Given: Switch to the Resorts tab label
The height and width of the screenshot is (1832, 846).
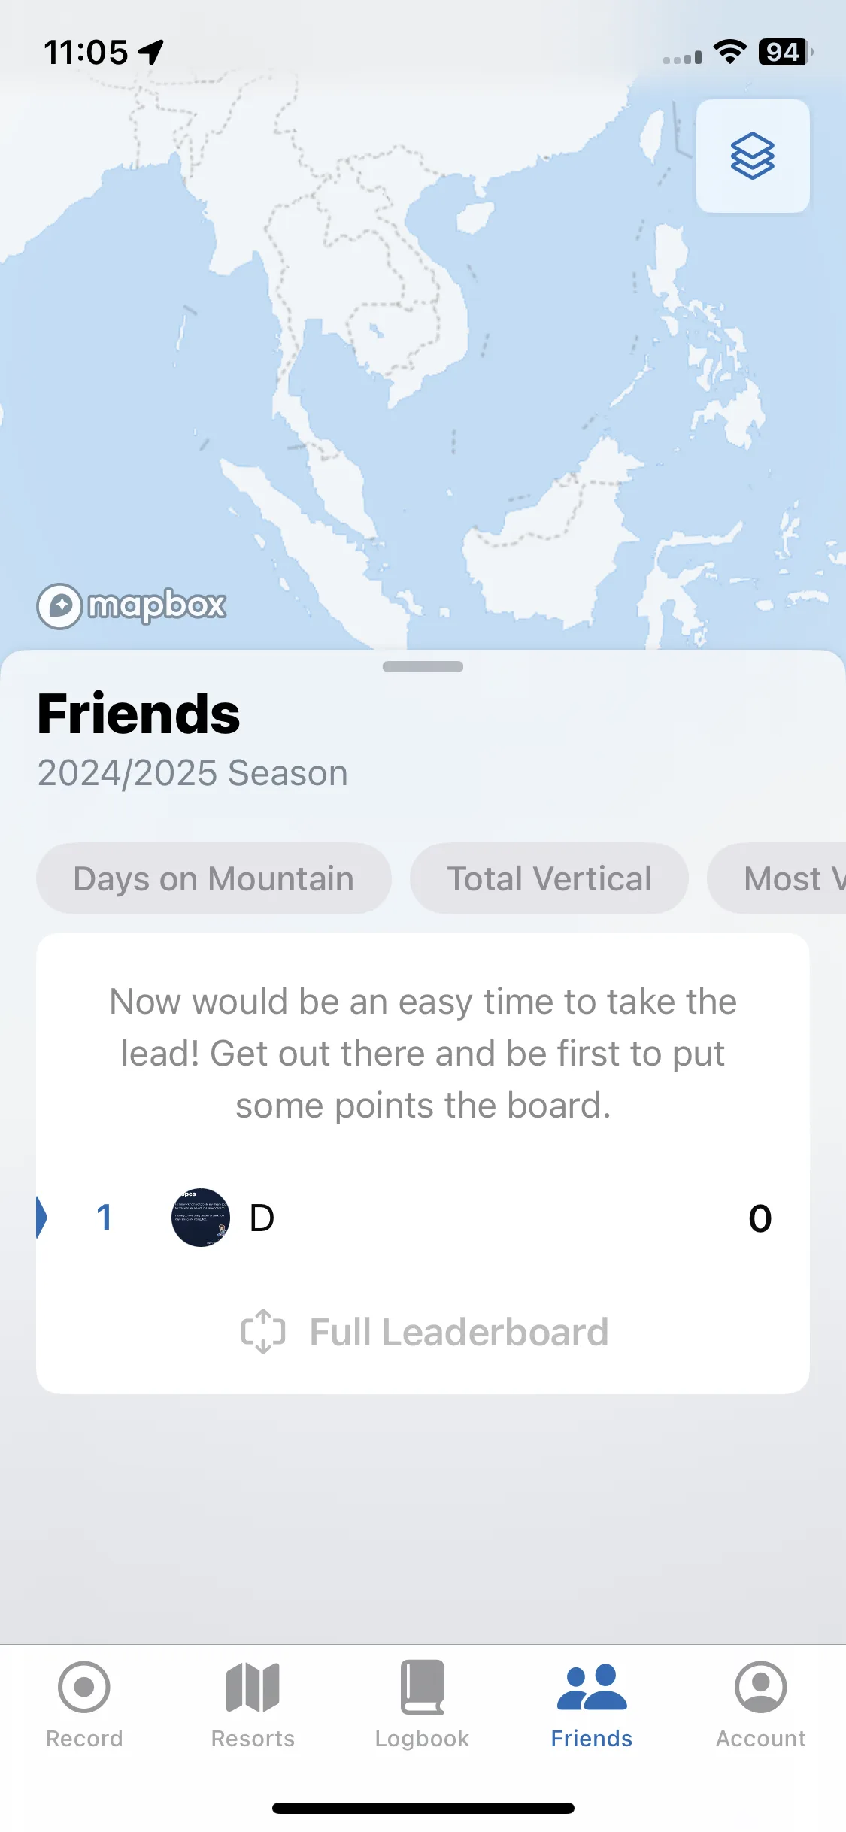Looking at the screenshot, I should coord(253,1739).
